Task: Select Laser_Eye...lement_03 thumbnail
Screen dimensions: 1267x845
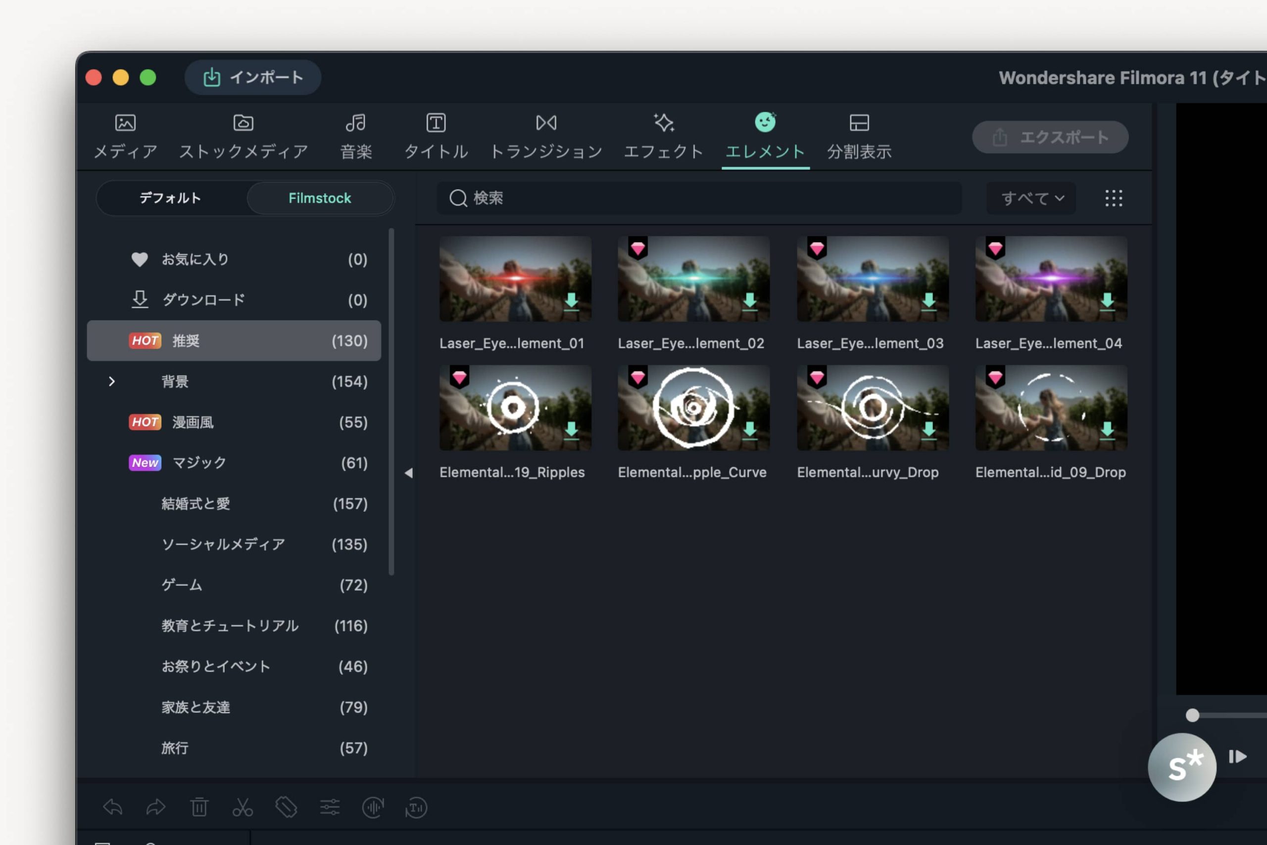Action: click(873, 279)
